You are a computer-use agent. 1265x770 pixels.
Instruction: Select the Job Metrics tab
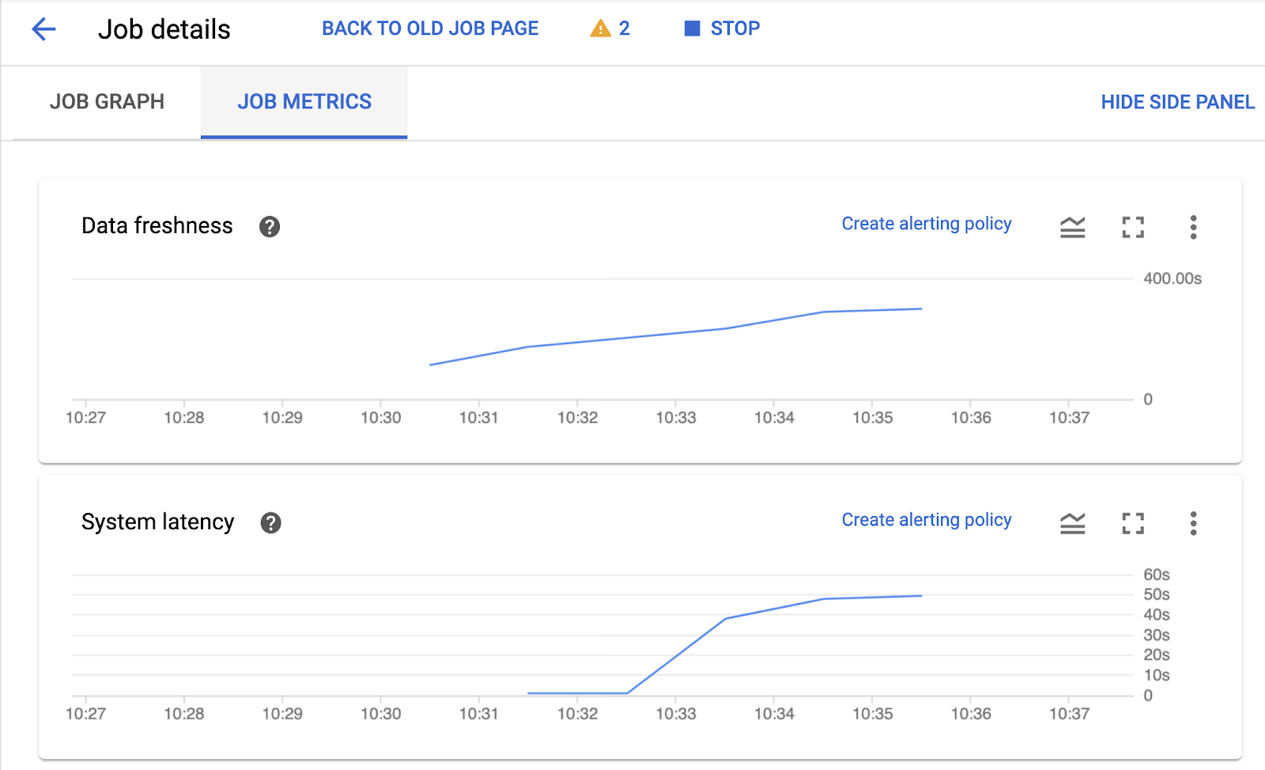point(304,102)
